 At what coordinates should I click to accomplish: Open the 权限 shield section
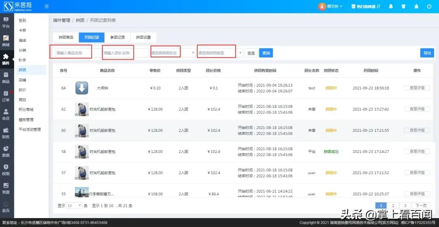pos(6,170)
